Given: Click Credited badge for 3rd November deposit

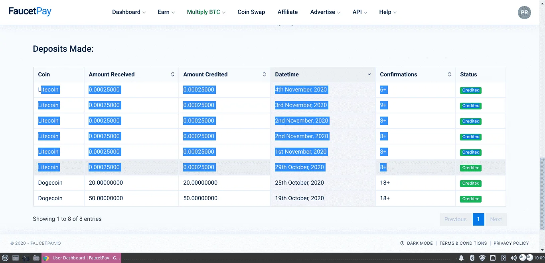Looking at the screenshot, I should tap(471, 106).
